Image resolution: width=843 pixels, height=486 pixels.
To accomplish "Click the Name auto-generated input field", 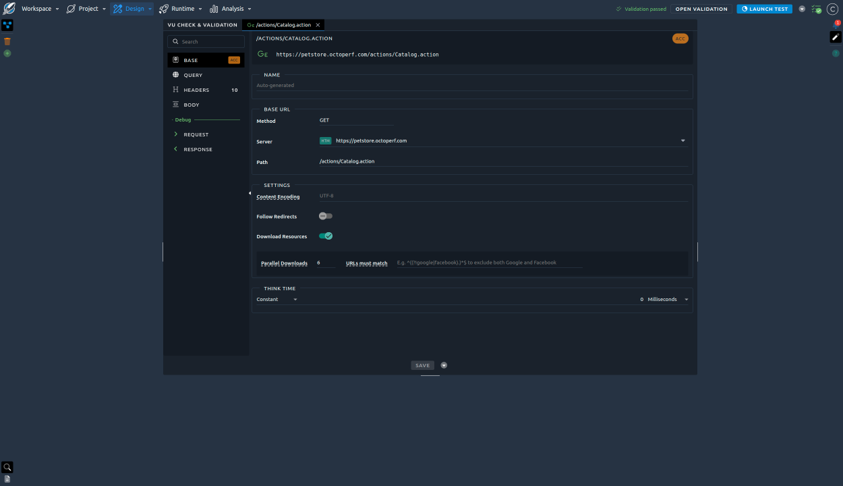I will tap(471, 86).
